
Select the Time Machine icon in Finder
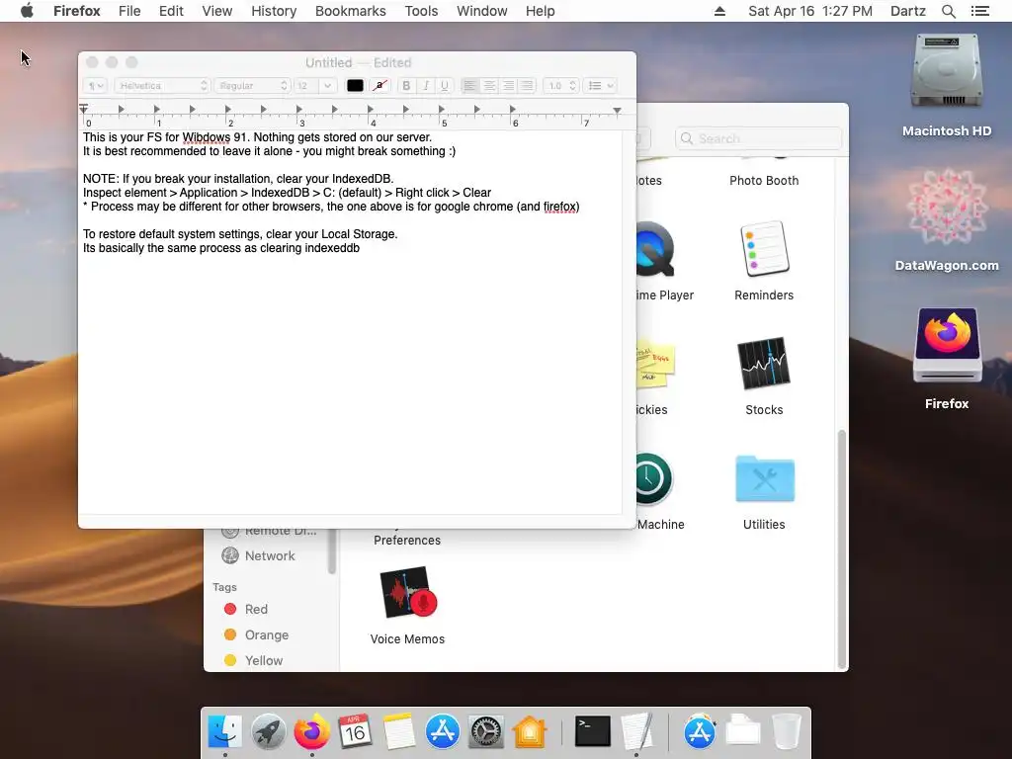(654, 479)
